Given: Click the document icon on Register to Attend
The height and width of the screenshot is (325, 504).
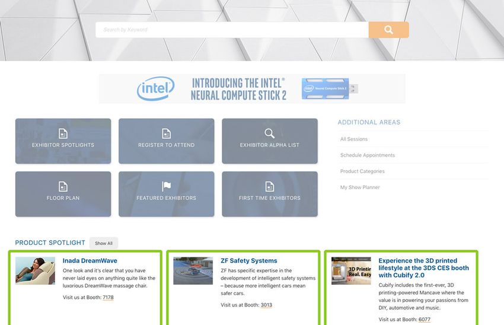Looking at the screenshot, I should pos(166,133).
